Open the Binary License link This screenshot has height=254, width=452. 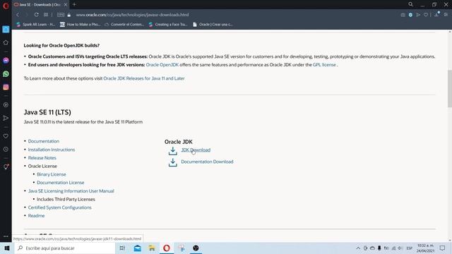(x=52, y=174)
